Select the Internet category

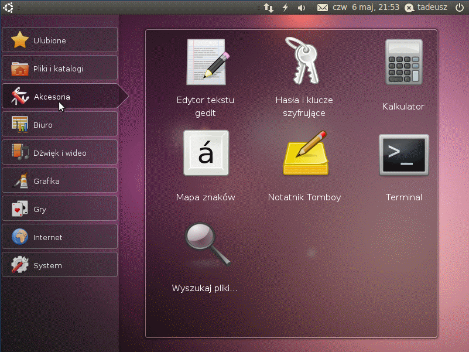click(x=60, y=237)
